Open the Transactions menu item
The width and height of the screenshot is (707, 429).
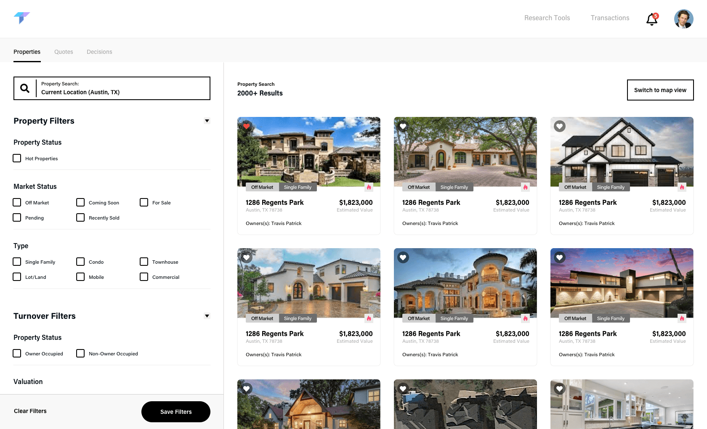tap(610, 18)
